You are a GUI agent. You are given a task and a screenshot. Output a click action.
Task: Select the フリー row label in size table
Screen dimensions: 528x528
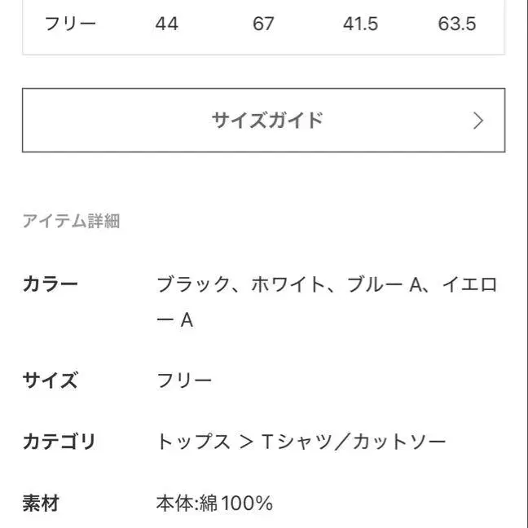click(x=70, y=24)
